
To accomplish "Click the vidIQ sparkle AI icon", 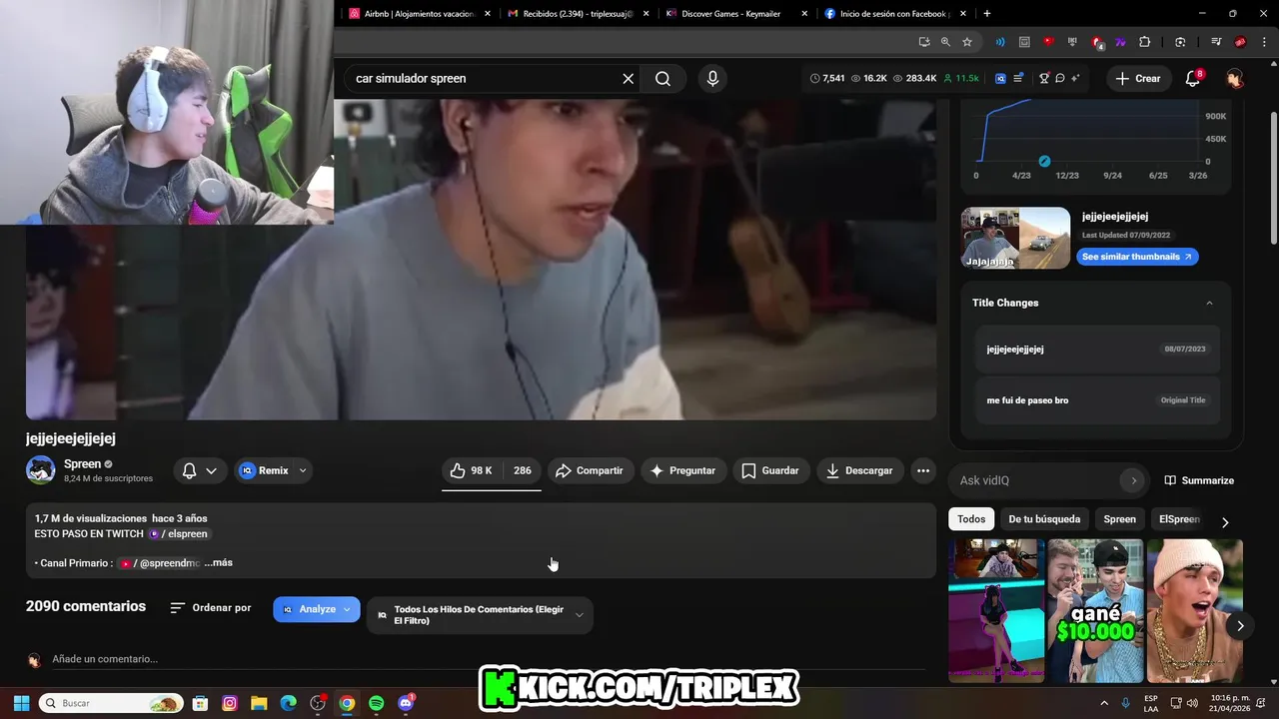I will click(1077, 78).
